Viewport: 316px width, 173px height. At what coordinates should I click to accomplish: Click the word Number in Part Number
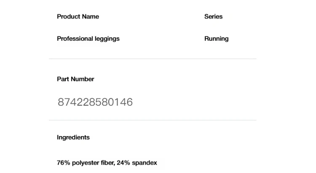(x=82, y=79)
